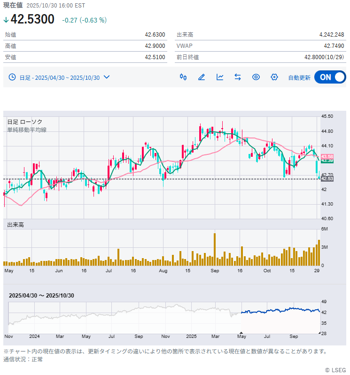Click the compare arrows icon

238,77
